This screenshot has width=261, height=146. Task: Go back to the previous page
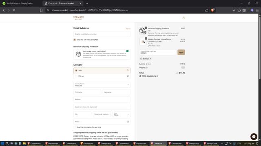pyautogui.click(x=4, y=10)
